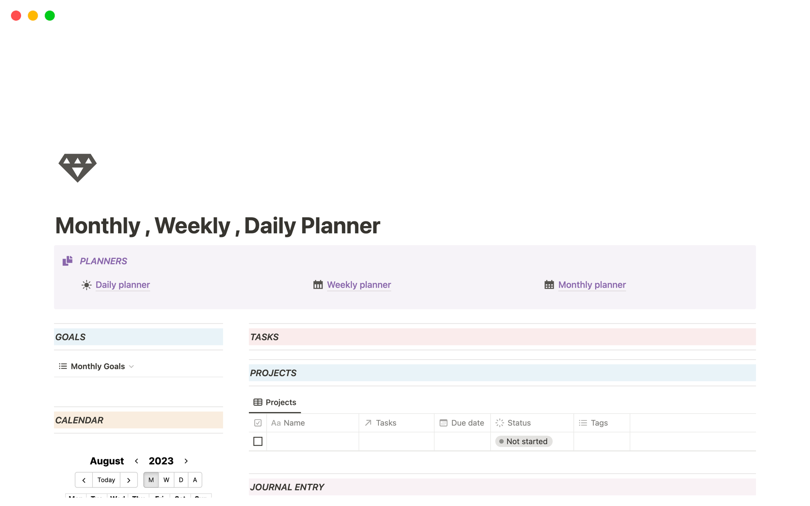Viewport: 810px width, 506px height.
Task: Open the Daily planner link
Action: tap(122, 285)
